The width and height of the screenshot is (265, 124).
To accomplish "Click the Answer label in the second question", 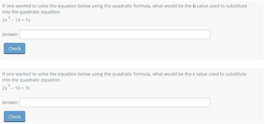I will point(11,103).
